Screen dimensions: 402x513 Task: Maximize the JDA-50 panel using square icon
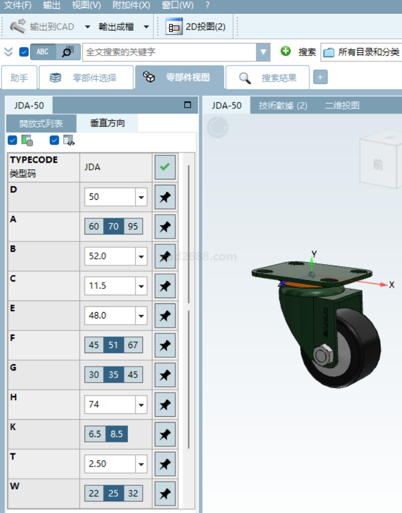point(187,105)
